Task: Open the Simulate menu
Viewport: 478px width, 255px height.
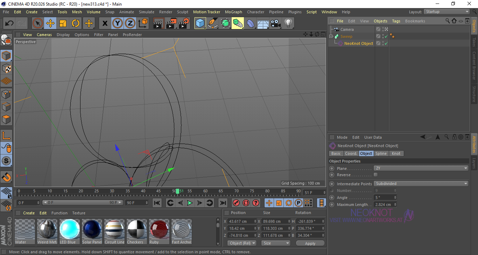Action: tap(146, 12)
